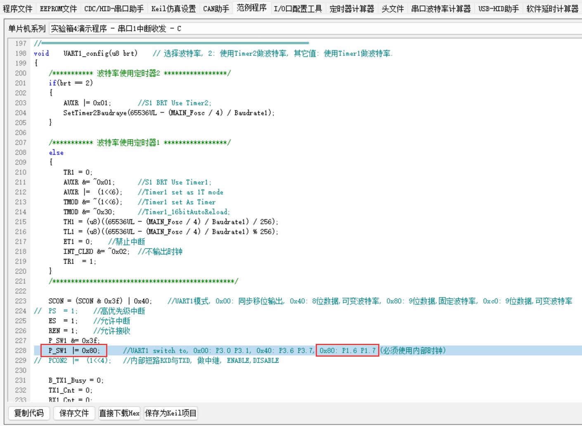The height and width of the screenshot is (426, 582).
Task: Click line number 223 in the gutter
Action: [x=21, y=301]
